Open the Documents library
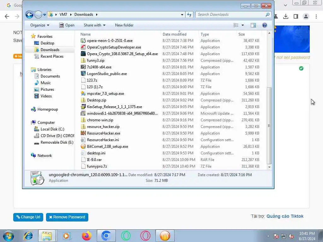 (50, 76)
